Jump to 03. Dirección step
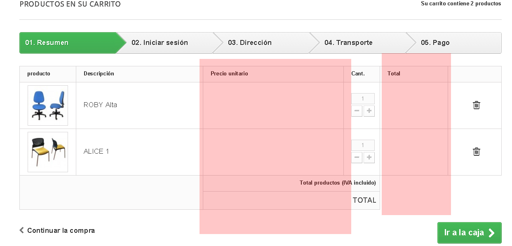This screenshot has height=246, width=512. [250, 43]
